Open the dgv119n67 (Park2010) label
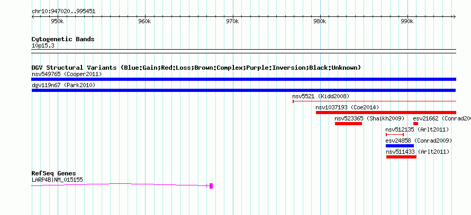This screenshot has height=215, width=471. tap(64, 86)
